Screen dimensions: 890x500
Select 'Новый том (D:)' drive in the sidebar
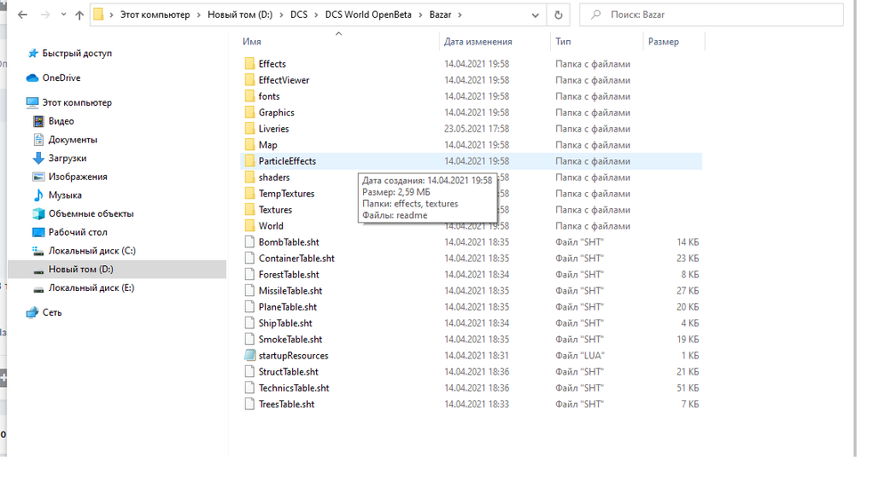(x=81, y=270)
